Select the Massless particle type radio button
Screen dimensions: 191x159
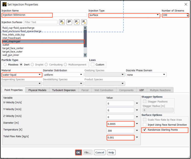(5, 65)
